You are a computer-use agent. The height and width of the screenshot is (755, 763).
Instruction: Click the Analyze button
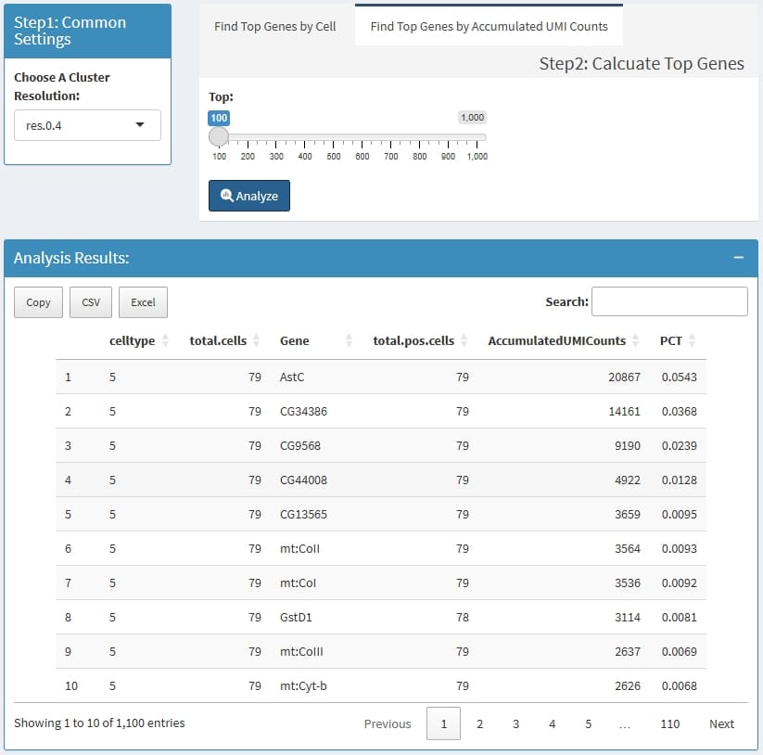click(249, 196)
